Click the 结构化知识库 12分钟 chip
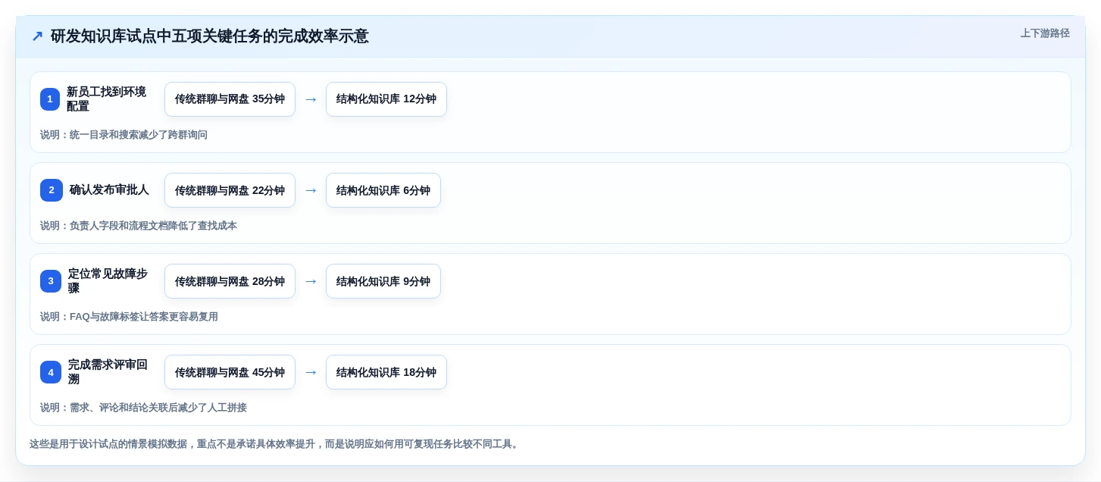 386,99
